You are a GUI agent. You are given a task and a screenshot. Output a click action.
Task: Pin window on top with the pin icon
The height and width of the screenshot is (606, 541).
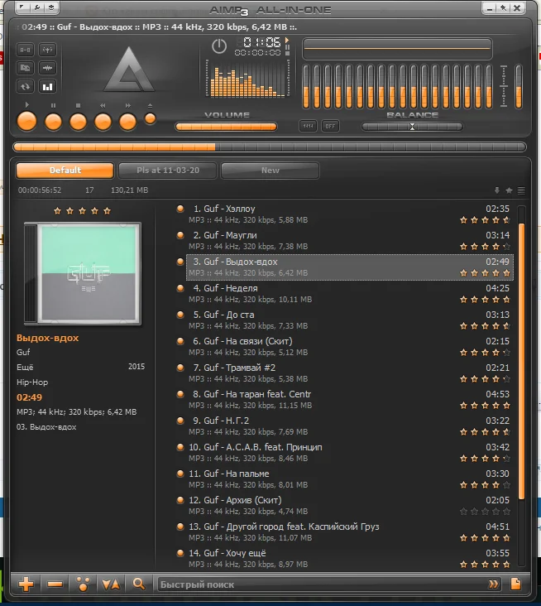pyautogui.click(x=503, y=7)
